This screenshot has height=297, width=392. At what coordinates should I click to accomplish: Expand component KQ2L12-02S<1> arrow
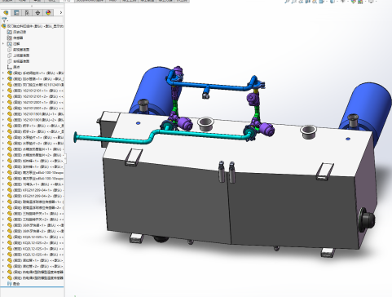(x=3, y=237)
